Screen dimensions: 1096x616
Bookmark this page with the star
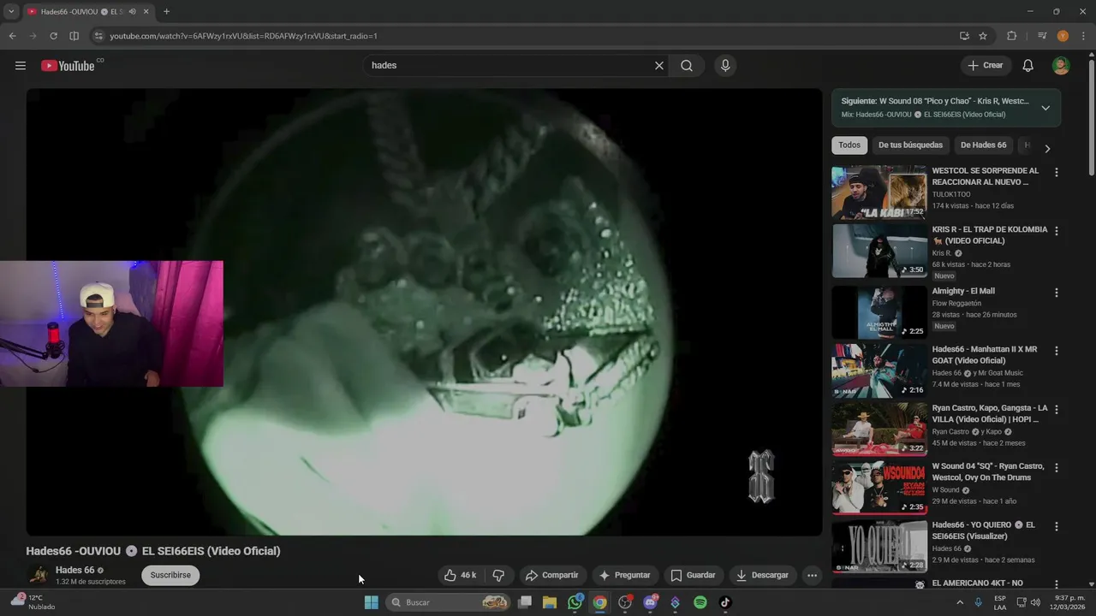click(983, 36)
